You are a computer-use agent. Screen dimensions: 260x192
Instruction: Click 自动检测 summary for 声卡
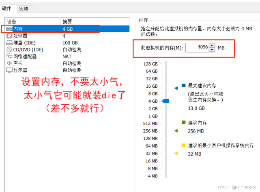tap(72, 63)
